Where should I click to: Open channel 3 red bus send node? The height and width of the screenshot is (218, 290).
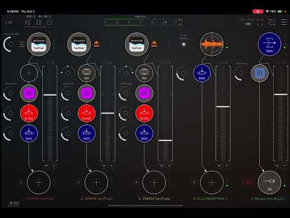pyautogui.click(x=144, y=113)
